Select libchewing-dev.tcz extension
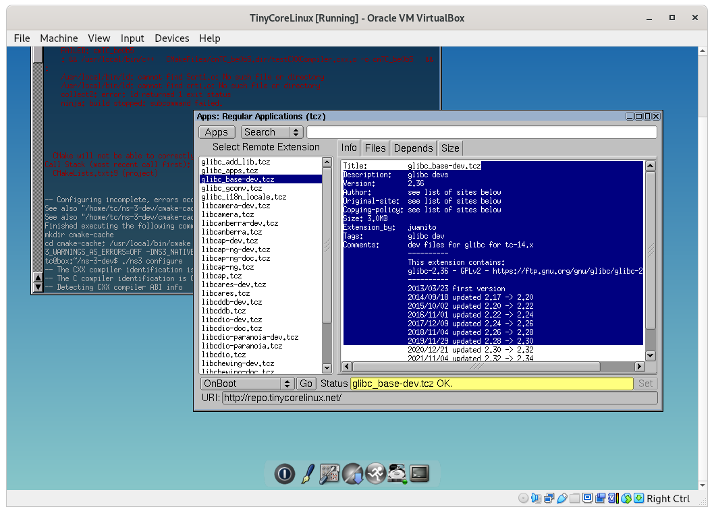 (260, 363)
